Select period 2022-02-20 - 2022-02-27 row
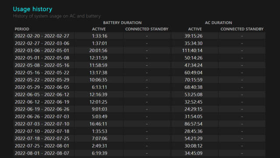 click(140, 36)
